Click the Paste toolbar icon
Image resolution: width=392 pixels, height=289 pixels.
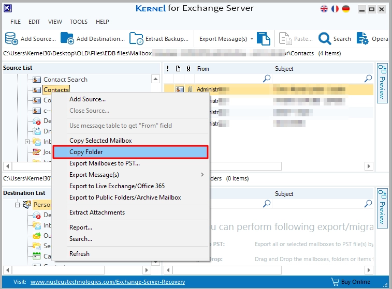coord(285,38)
